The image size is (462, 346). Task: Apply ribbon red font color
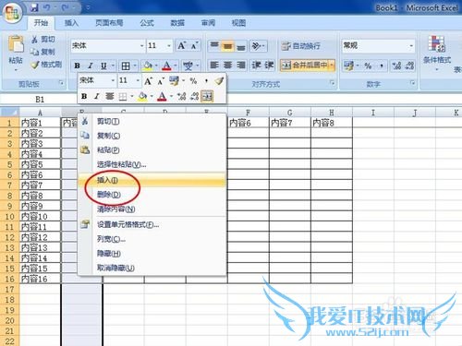pyautogui.click(x=166, y=66)
